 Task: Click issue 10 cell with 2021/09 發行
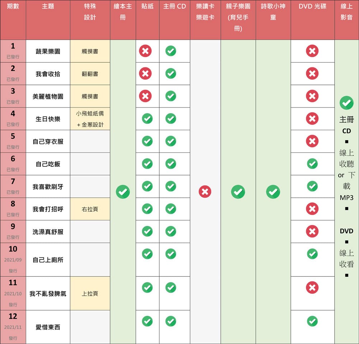tap(13, 260)
